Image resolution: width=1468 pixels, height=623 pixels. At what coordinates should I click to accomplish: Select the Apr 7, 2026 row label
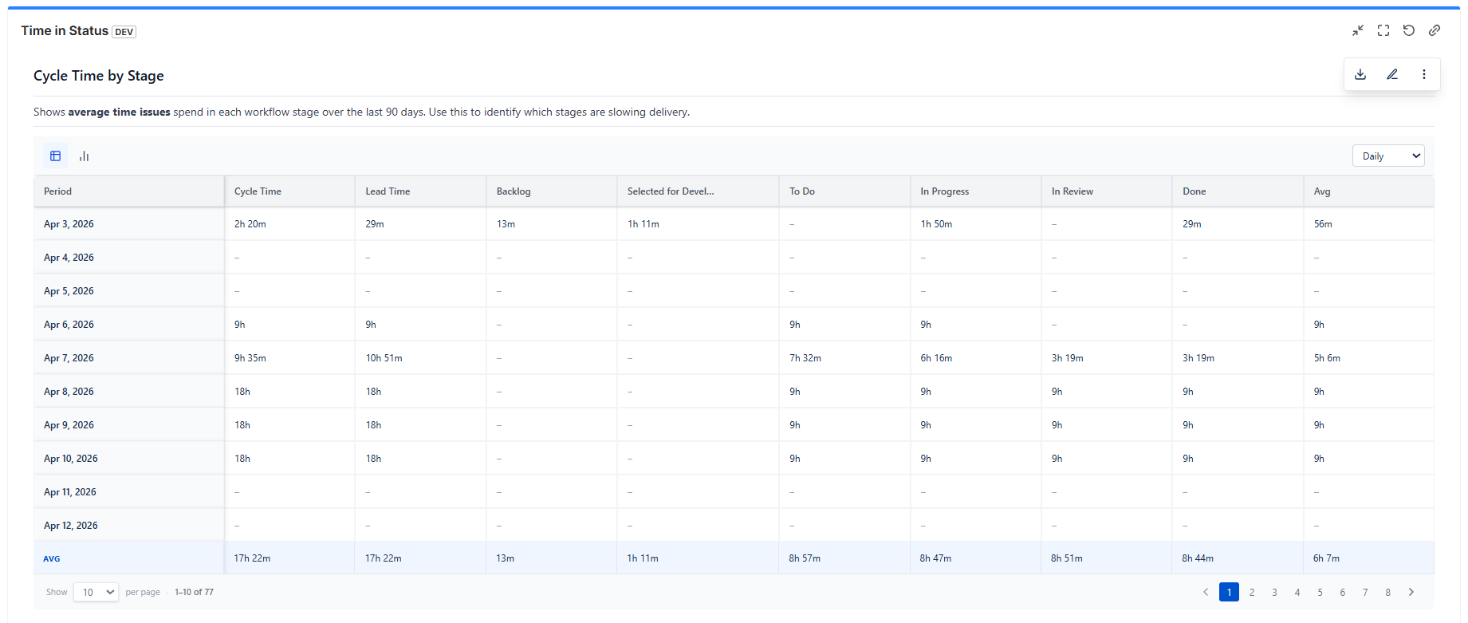69,358
